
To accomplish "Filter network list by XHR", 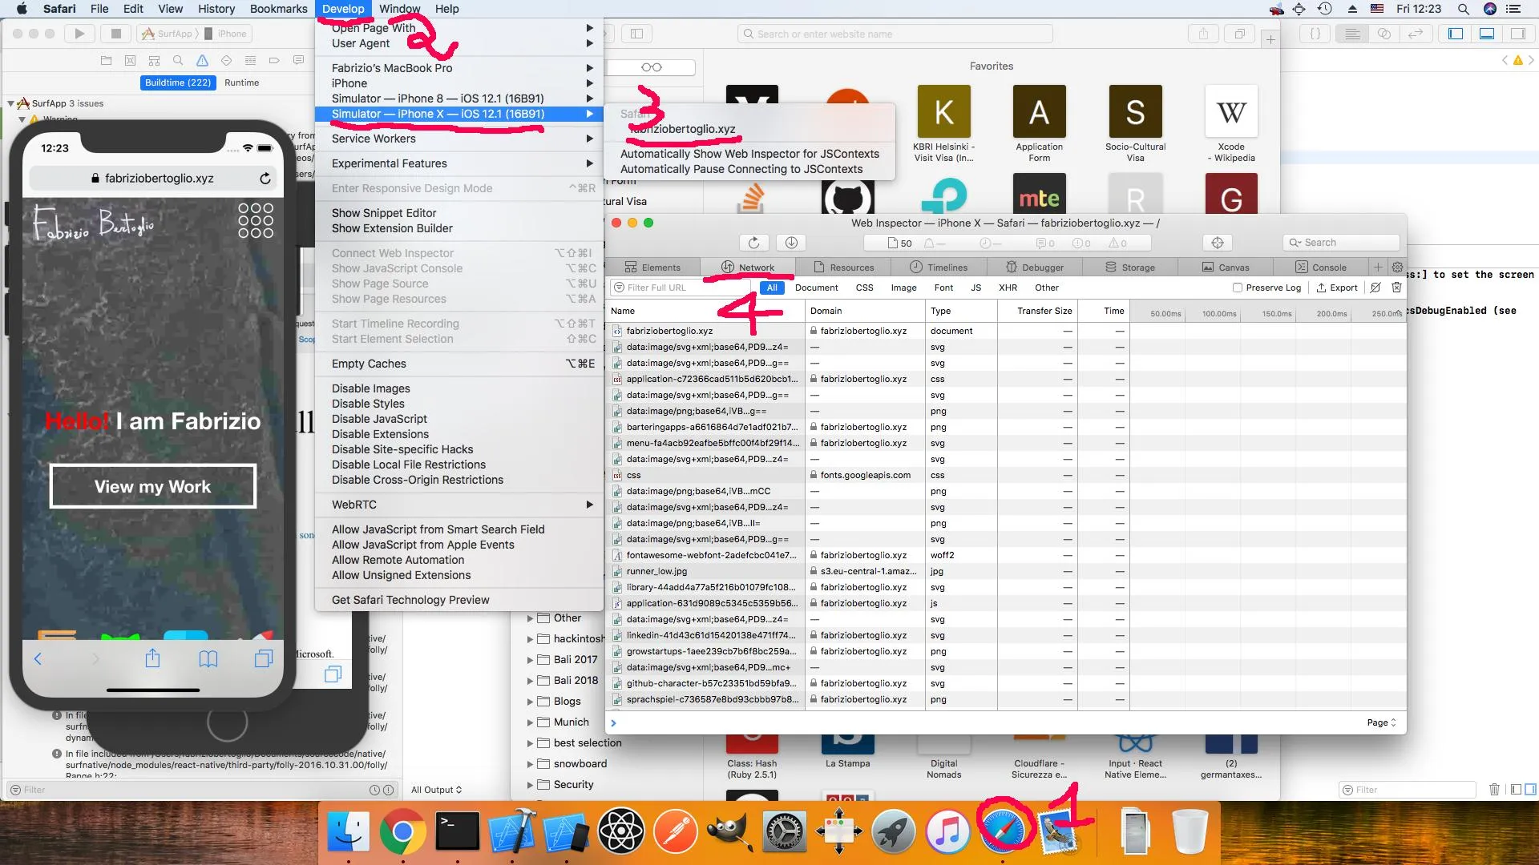I will pos(1008,288).
